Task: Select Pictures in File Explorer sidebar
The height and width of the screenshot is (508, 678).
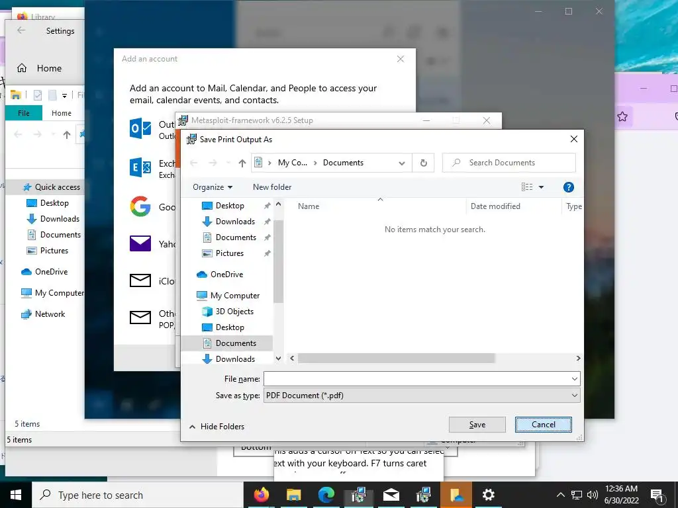Action: tap(48, 251)
